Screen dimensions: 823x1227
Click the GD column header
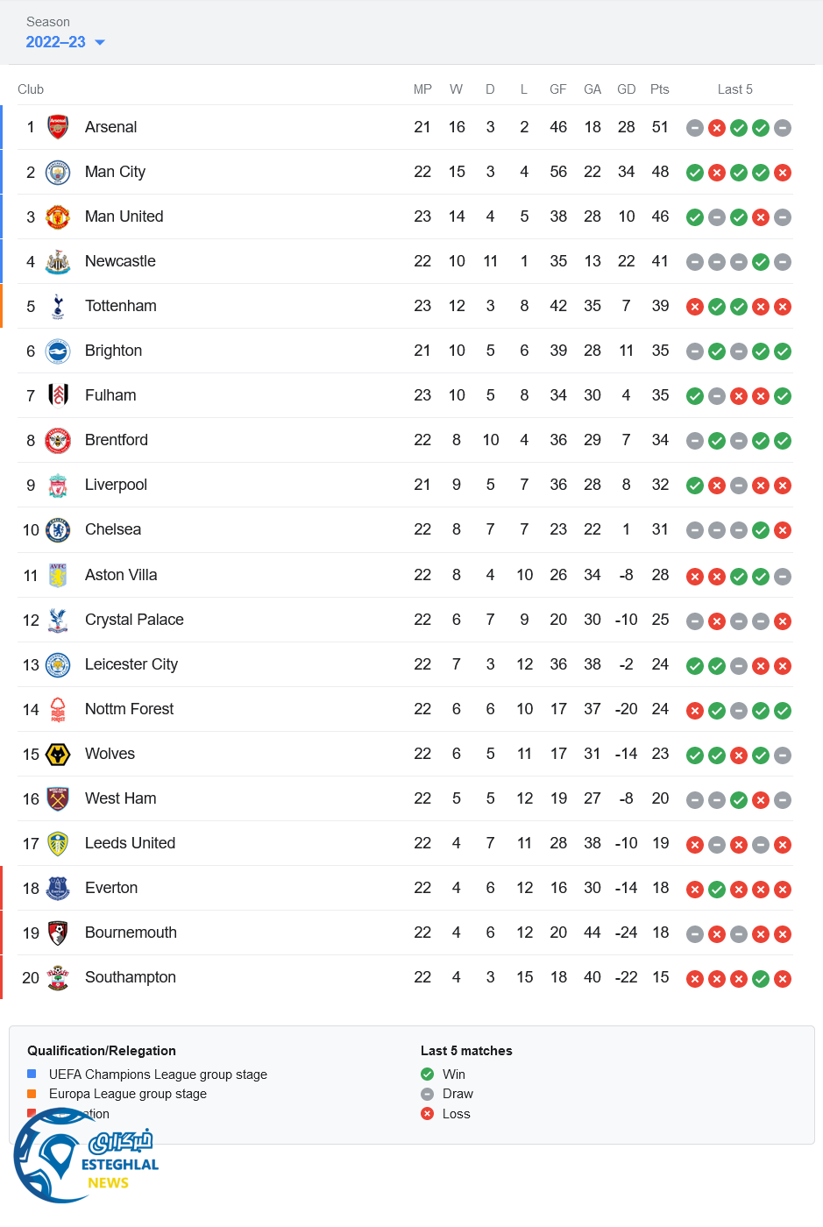click(626, 89)
